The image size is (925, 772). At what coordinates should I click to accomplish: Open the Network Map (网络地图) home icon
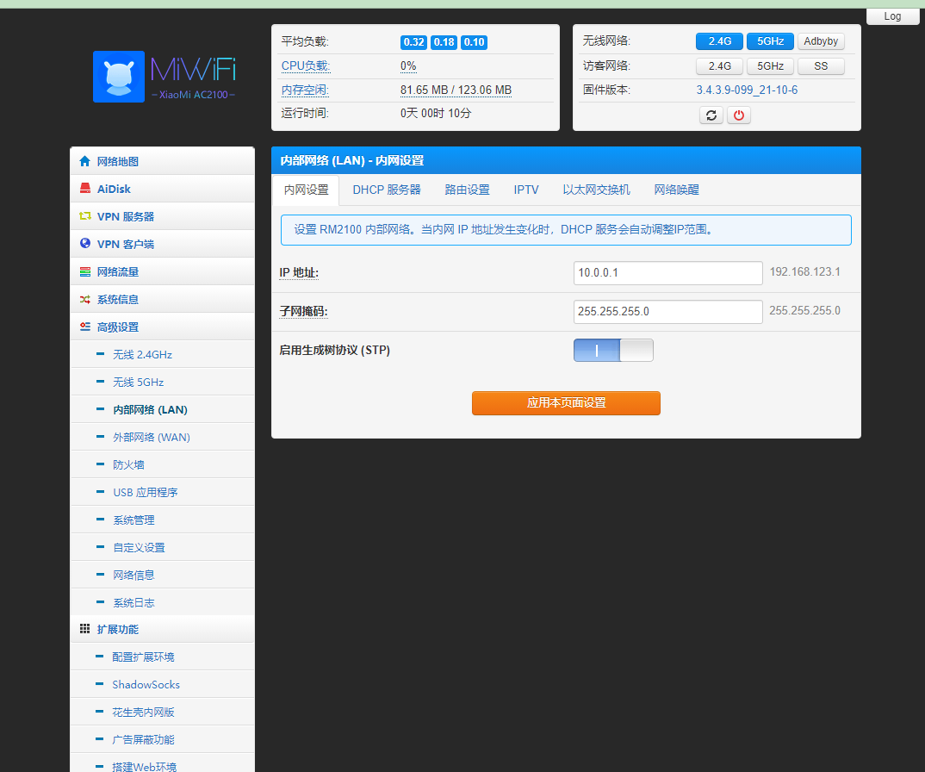point(84,161)
